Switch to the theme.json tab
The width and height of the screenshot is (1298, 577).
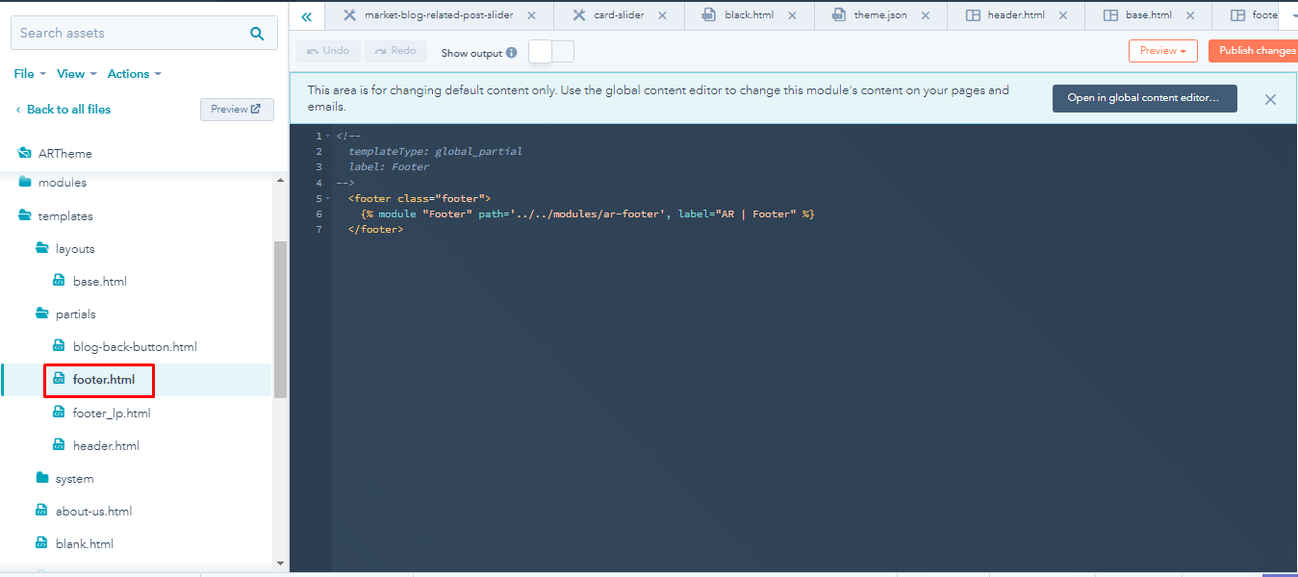point(879,15)
